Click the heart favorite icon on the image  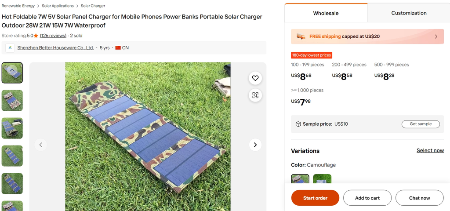(x=255, y=78)
